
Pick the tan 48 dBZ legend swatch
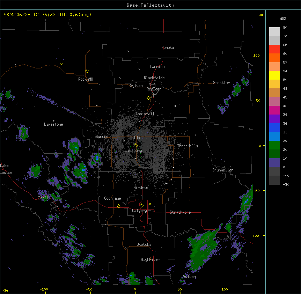pos(274,93)
